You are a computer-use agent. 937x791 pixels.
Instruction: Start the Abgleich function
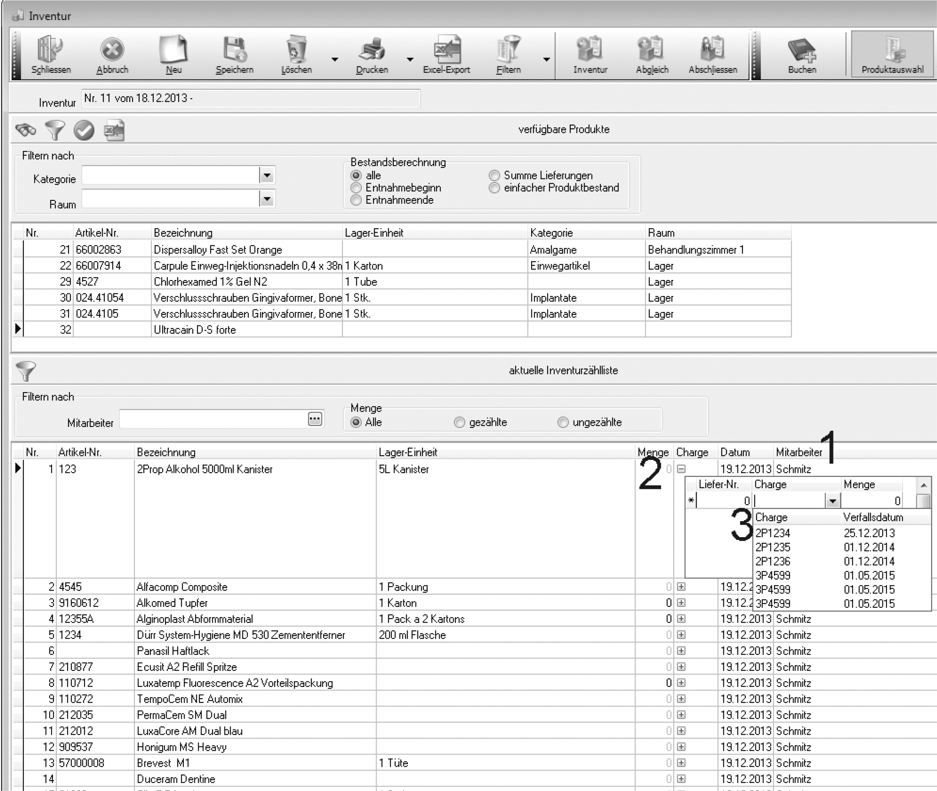coord(652,55)
